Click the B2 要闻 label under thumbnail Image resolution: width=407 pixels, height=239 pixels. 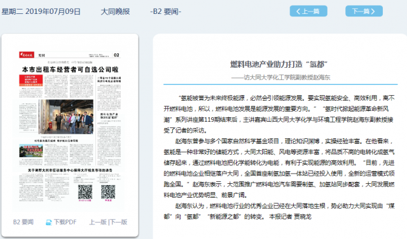coord(23,222)
